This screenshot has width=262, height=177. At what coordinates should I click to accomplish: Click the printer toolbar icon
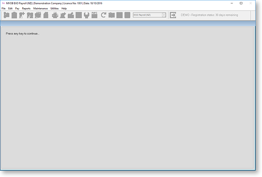click(x=55, y=15)
